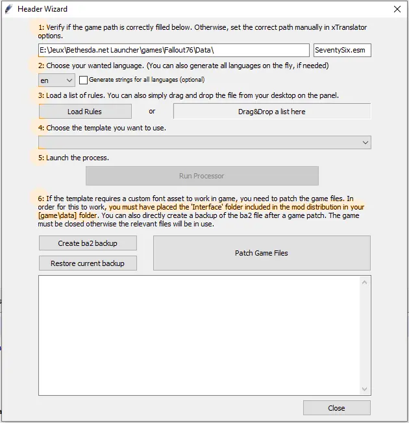Click the log scrollbar up arrow
Screen dimensions: 409x423
364,282
